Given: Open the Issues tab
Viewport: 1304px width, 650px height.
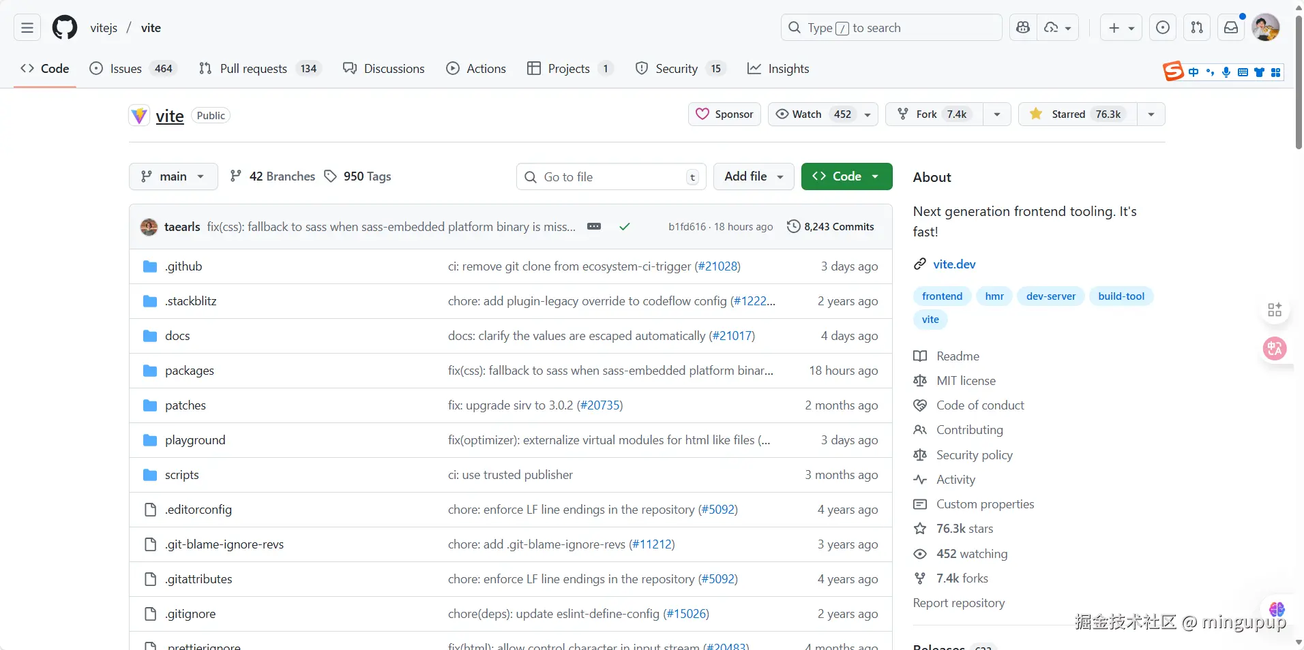Looking at the screenshot, I should coord(134,69).
